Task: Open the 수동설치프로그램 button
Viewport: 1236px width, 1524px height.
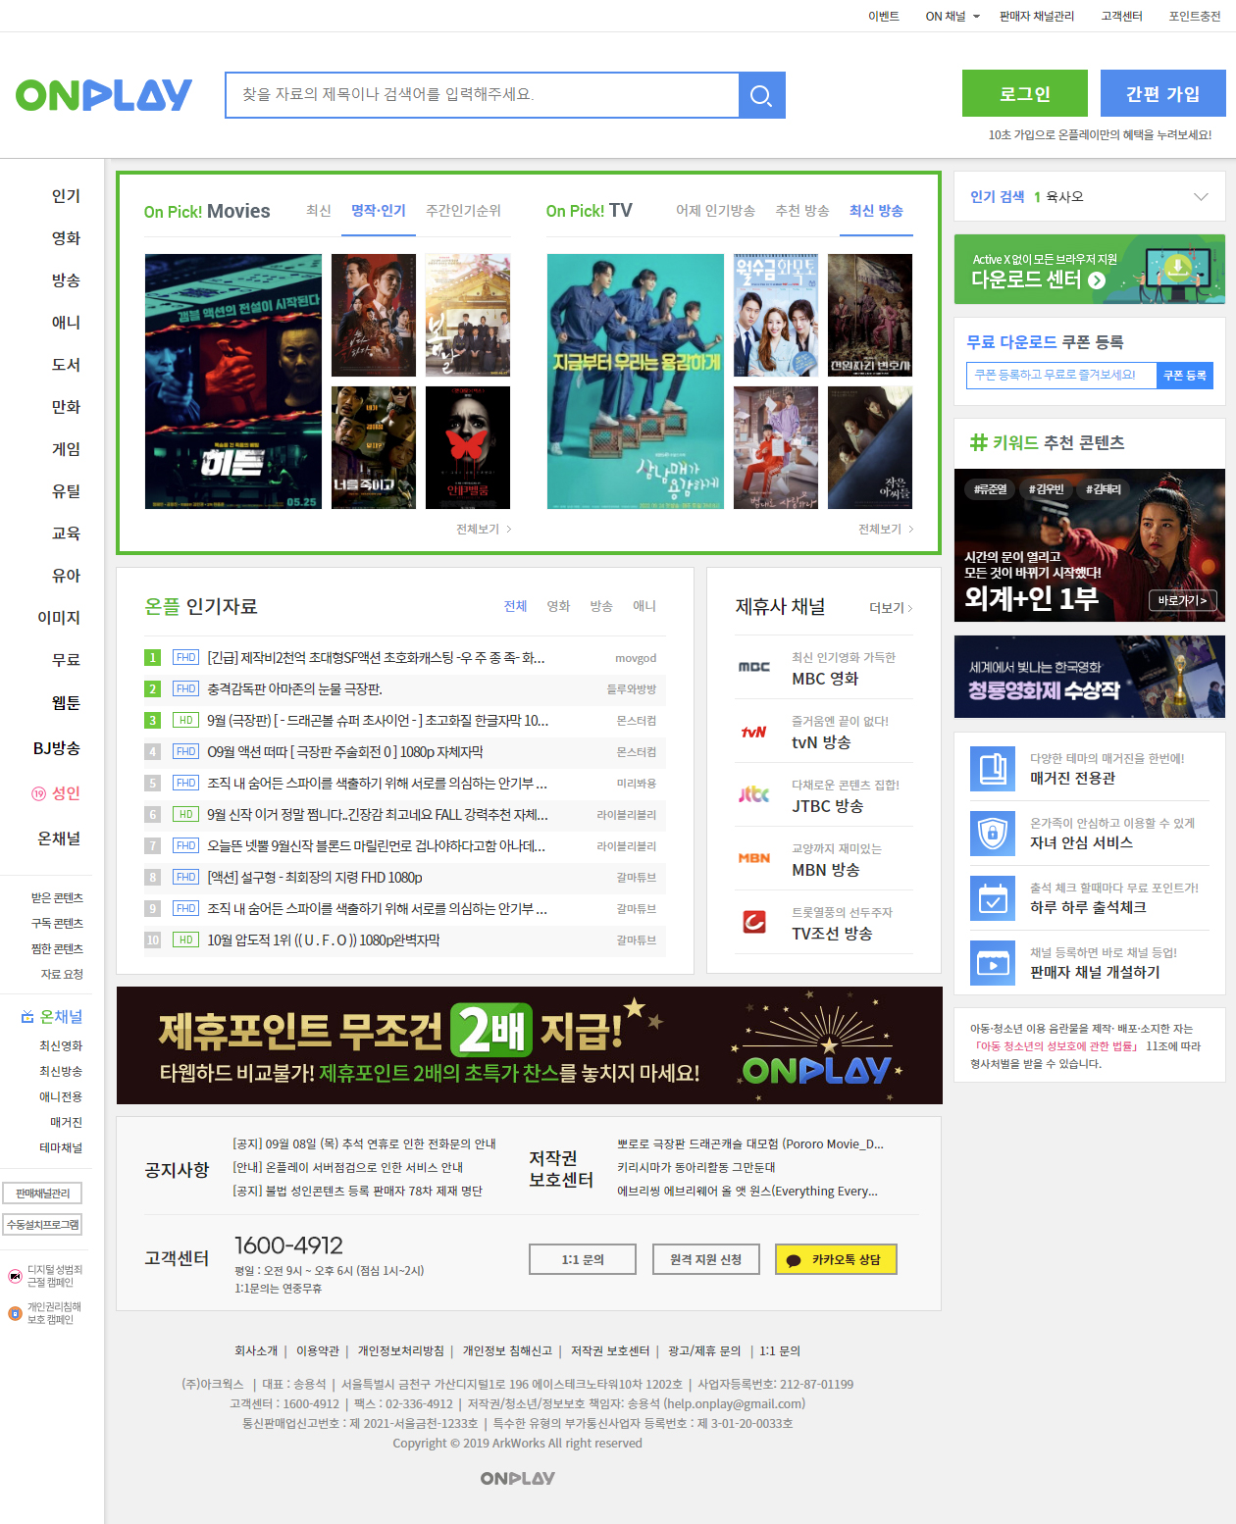Action: click(x=42, y=1225)
